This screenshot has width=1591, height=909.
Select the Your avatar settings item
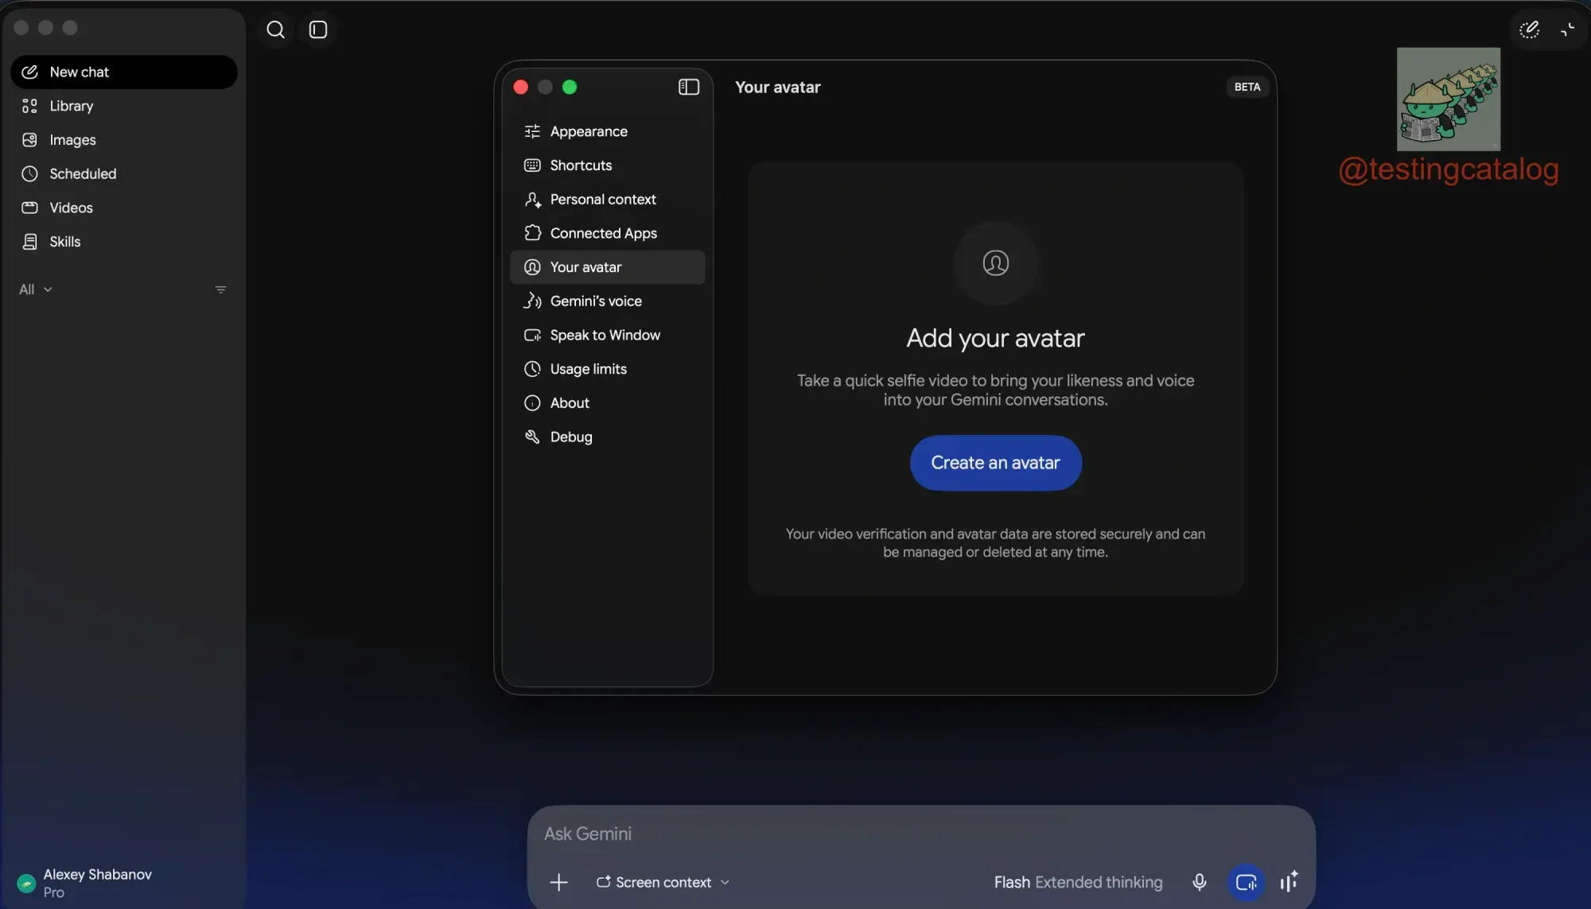607,267
